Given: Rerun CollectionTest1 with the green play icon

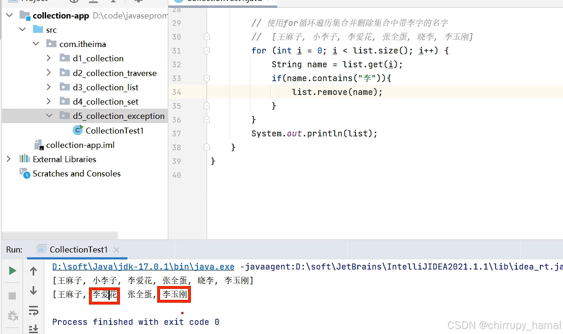Looking at the screenshot, I should pos(12,271).
